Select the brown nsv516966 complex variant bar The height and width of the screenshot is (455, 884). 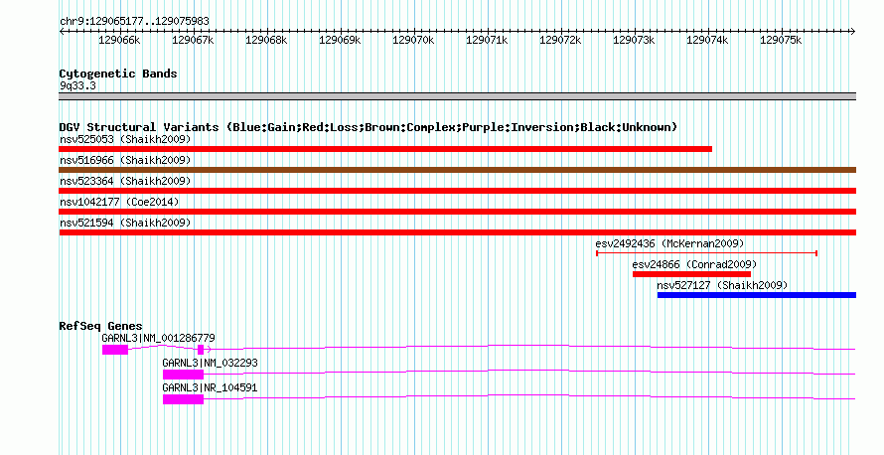pyautogui.click(x=458, y=170)
